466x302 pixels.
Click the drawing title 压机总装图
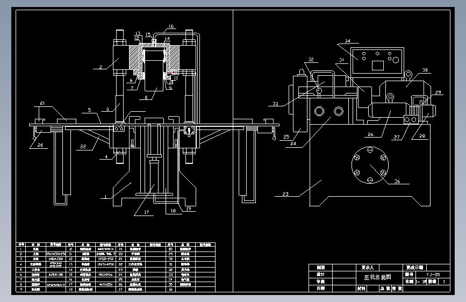(x=377, y=277)
